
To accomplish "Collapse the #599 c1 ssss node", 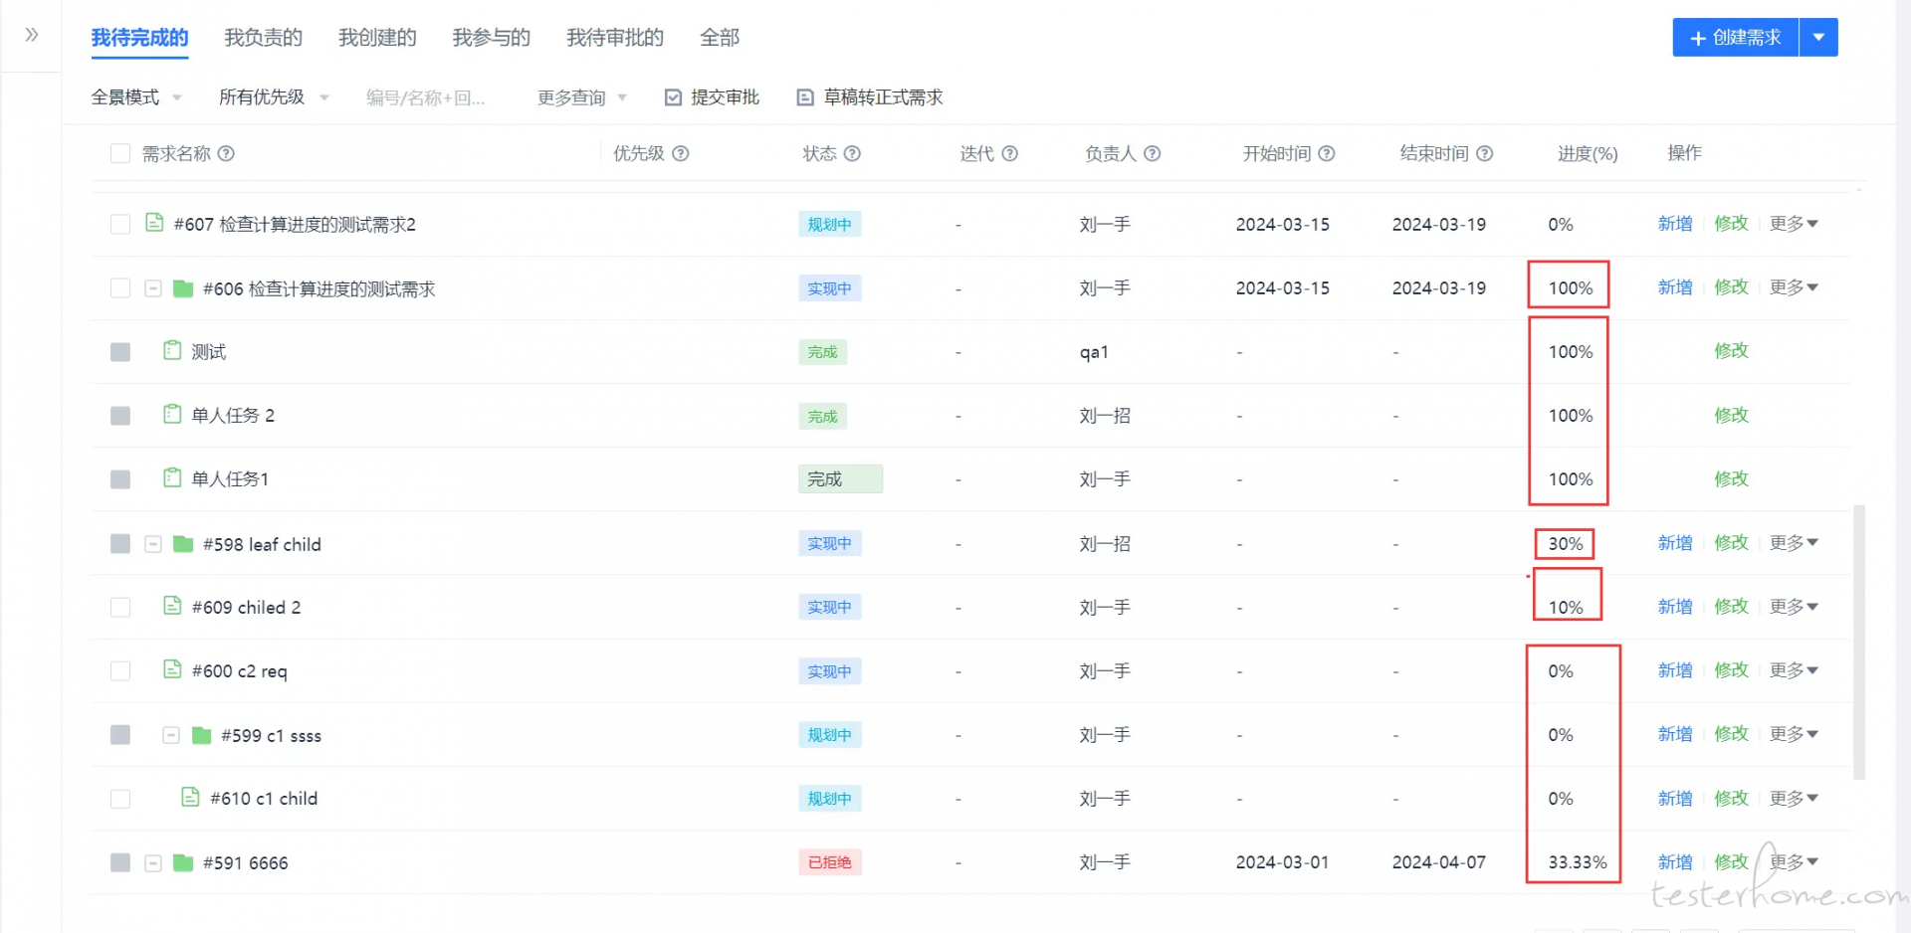I will click(x=171, y=735).
